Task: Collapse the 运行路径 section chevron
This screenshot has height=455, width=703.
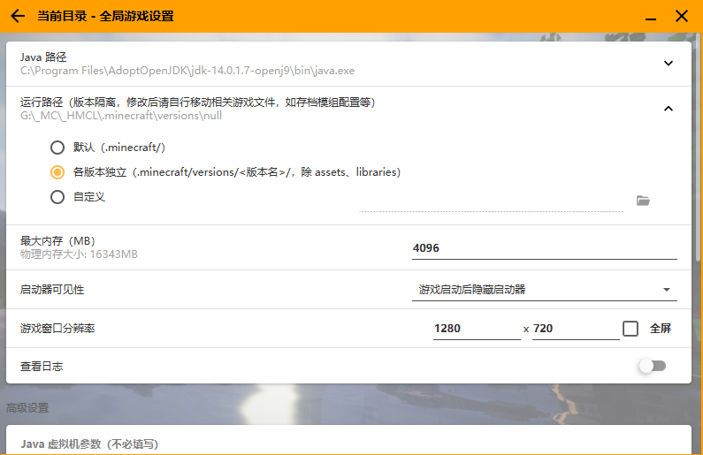Action: (x=669, y=109)
